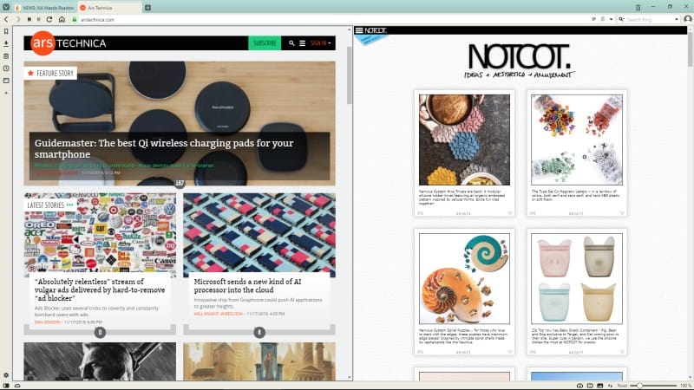694x390 pixels.
Task: Open Ars Technica site search
Action: click(291, 42)
